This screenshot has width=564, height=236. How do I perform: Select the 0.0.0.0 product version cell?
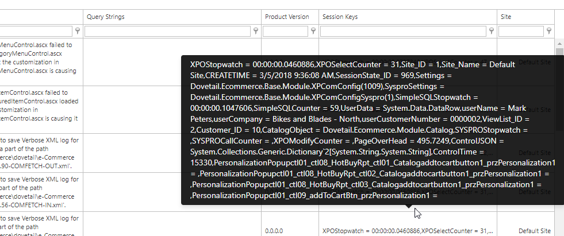point(290,224)
